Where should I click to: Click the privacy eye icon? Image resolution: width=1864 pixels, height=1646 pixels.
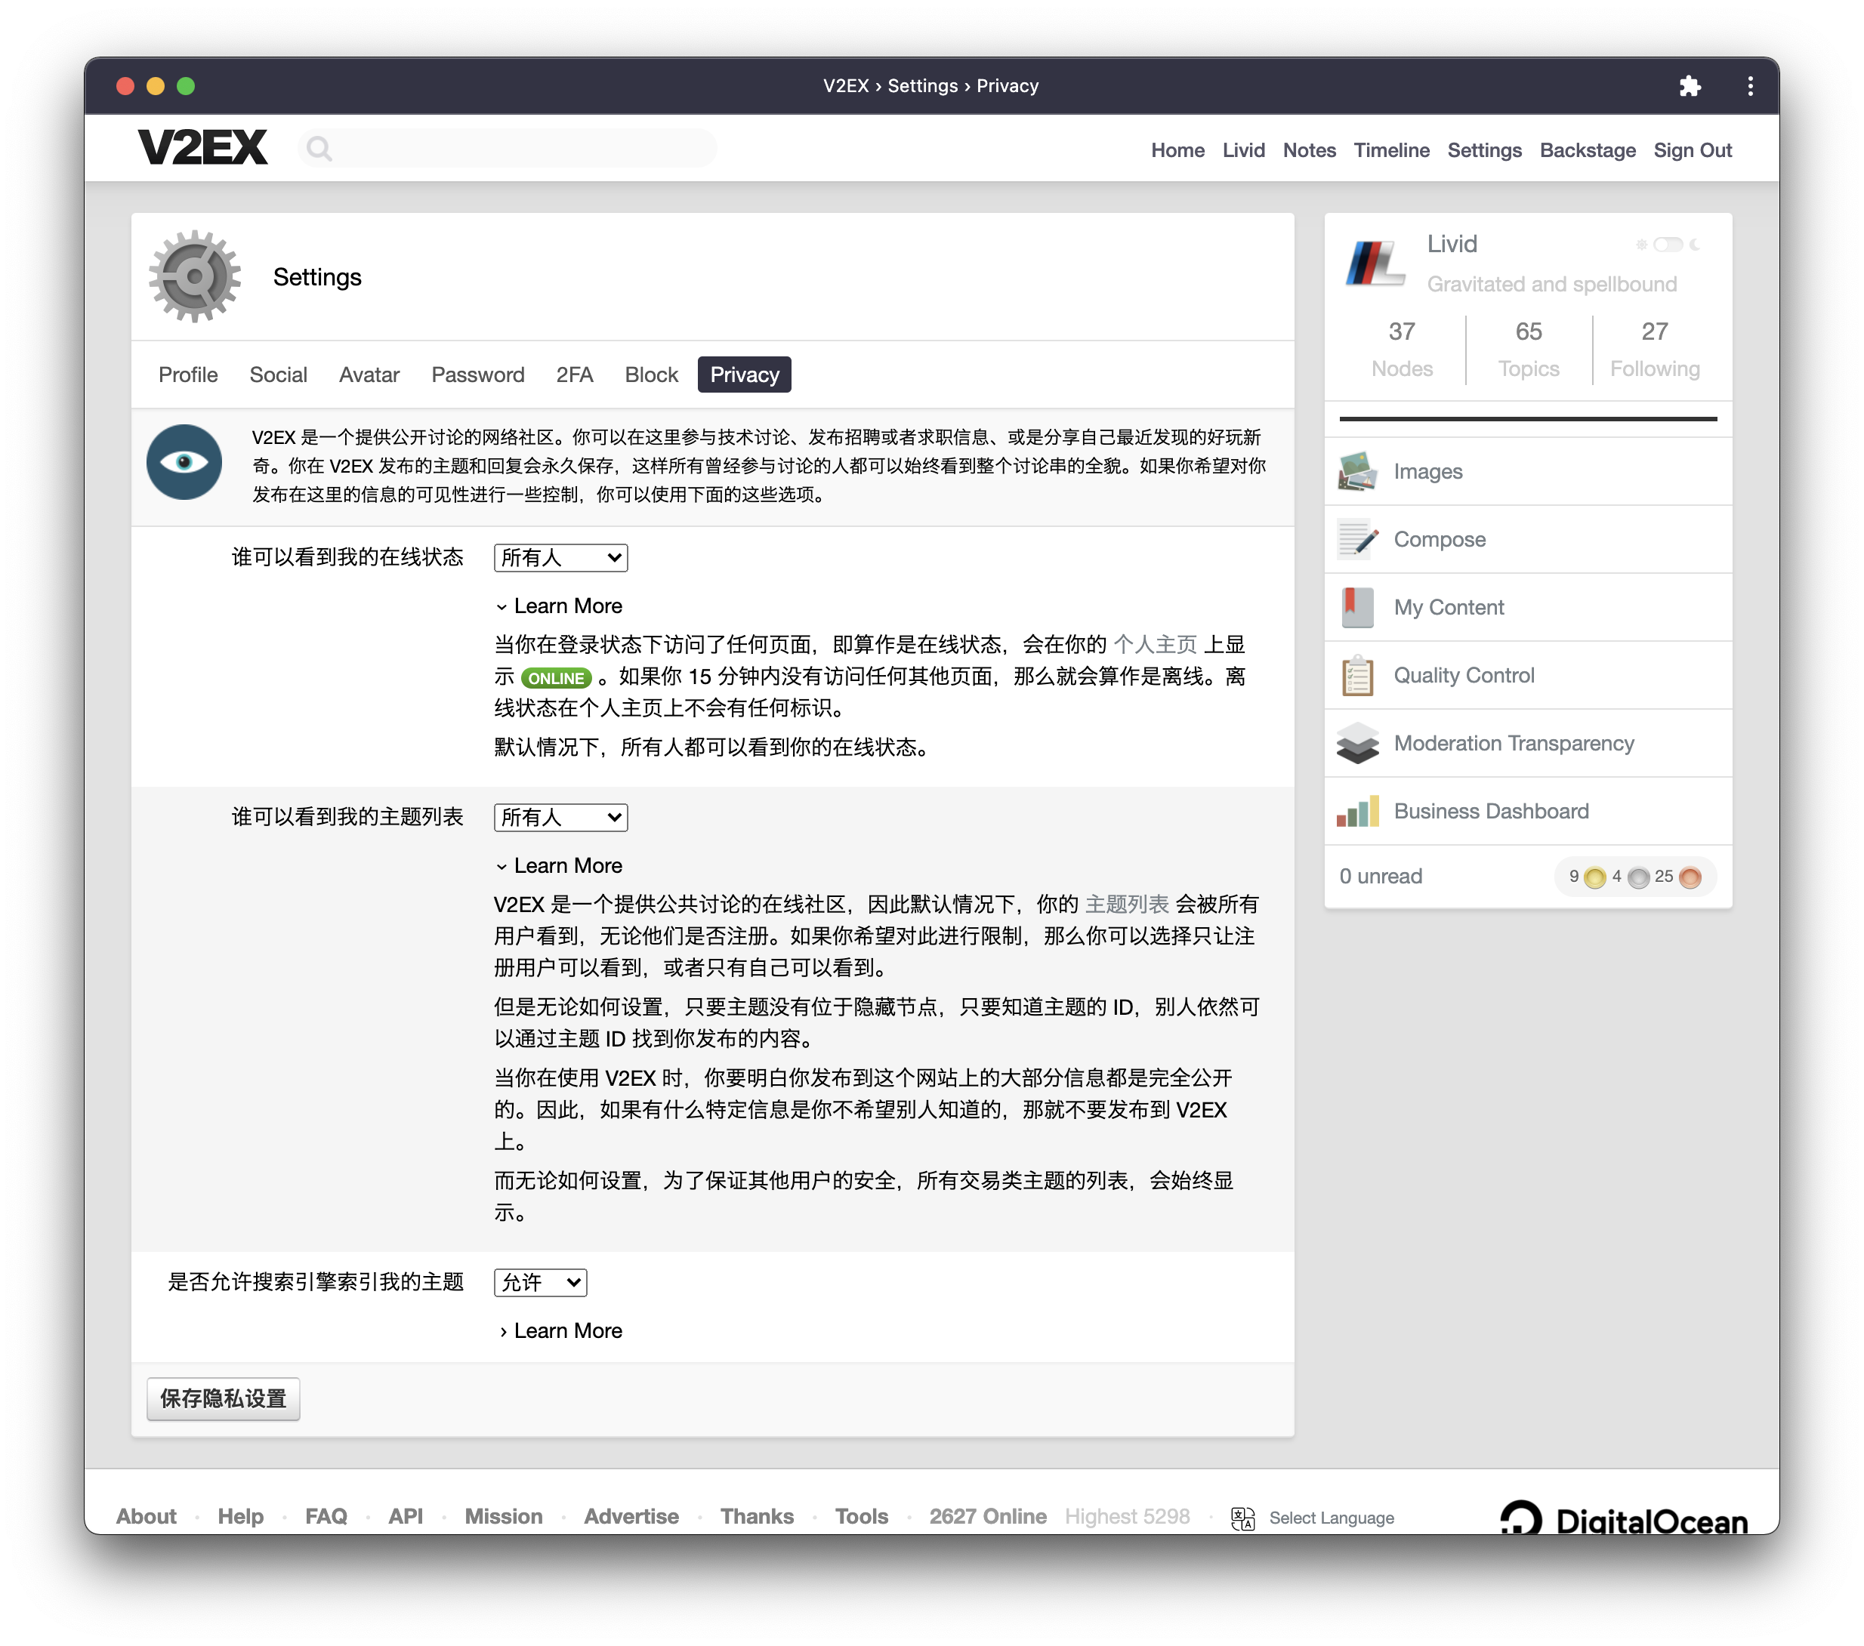184,462
